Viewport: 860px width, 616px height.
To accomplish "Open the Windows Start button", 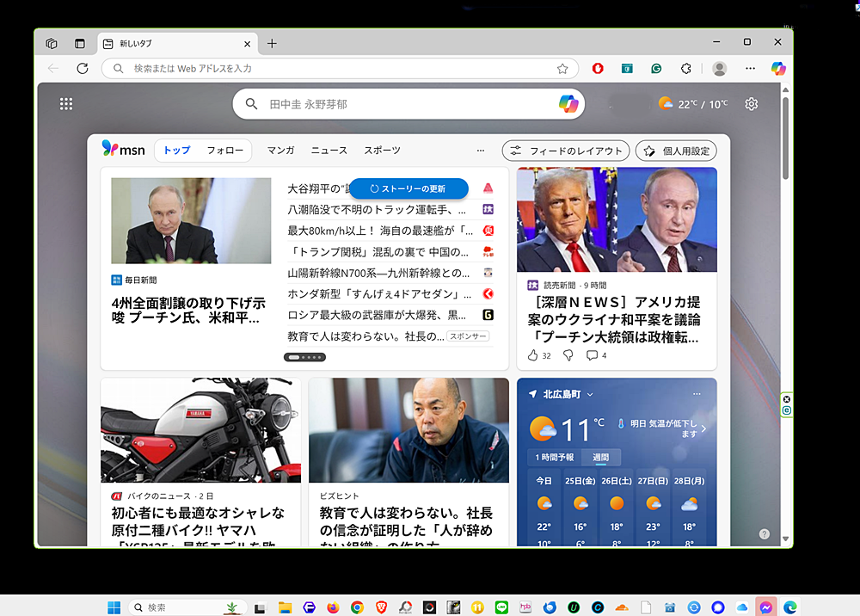I will click(114, 607).
